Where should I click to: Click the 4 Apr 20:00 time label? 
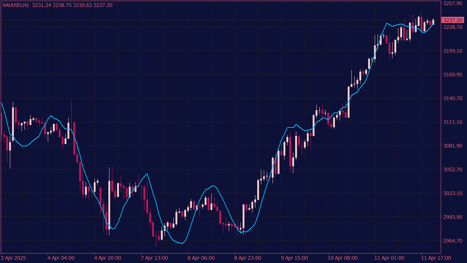tap(108, 258)
